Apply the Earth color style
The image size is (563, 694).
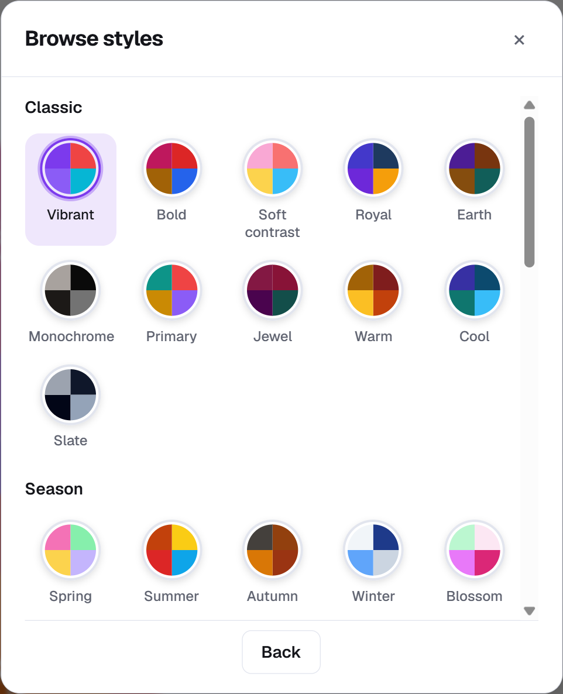tap(475, 169)
